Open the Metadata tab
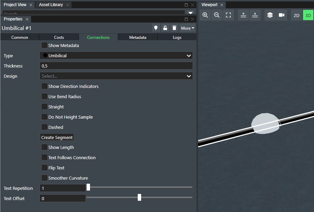Viewport: 314px width, 212px height. coord(138,37)
